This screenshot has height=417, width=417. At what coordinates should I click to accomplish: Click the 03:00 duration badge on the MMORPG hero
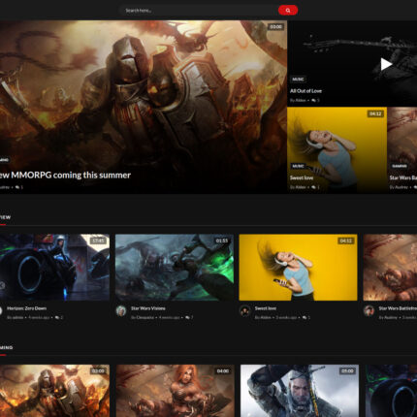(x=275, y=26)
